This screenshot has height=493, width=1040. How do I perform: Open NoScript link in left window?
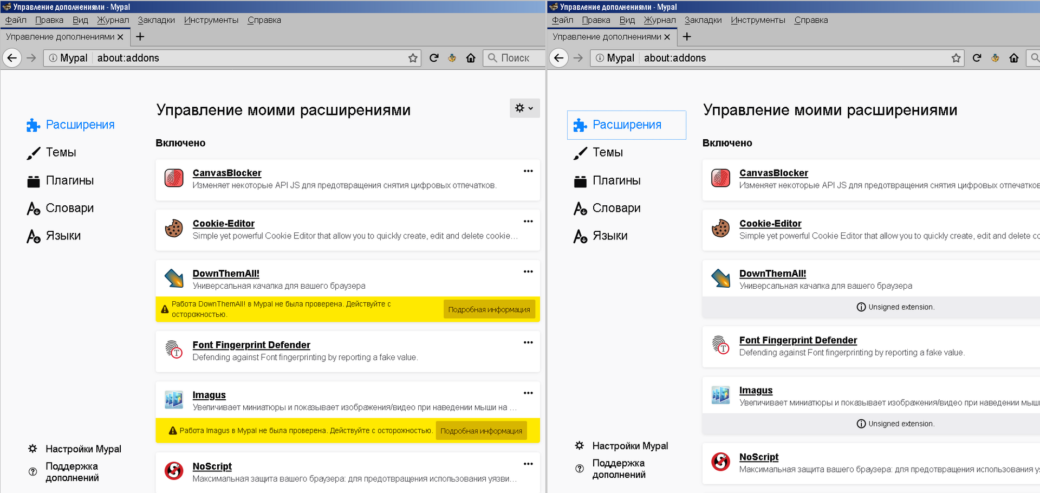tap(212, 466)
